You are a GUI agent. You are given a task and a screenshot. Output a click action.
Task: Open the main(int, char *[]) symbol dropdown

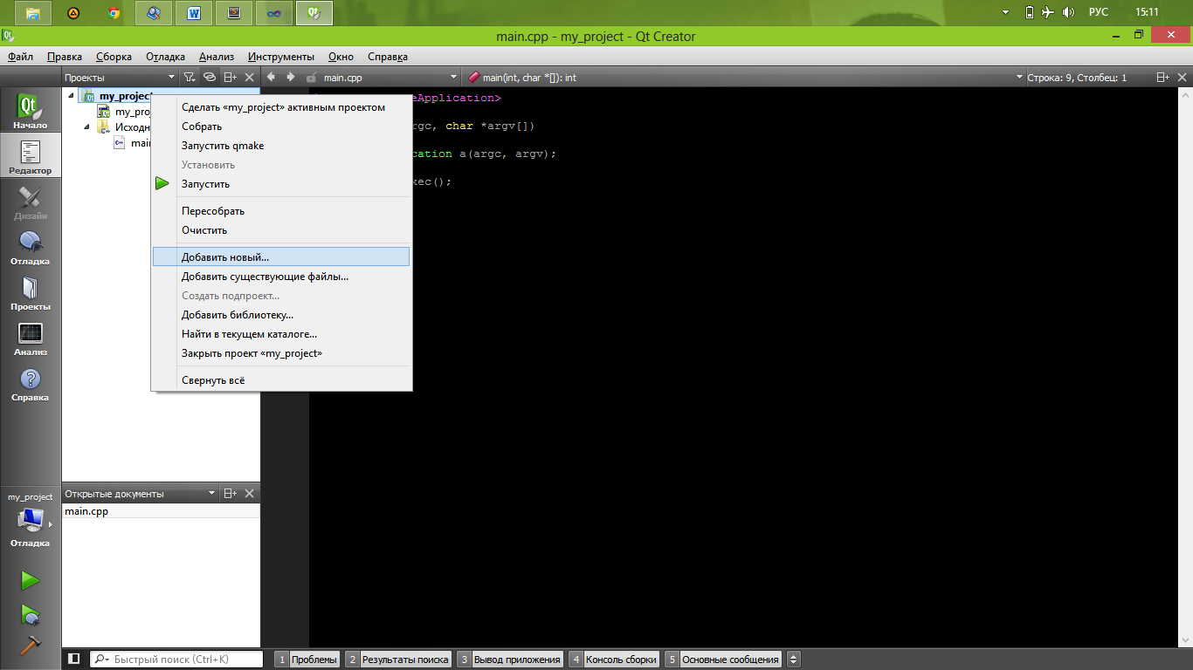pyautogui.click(x=745, y=78)
